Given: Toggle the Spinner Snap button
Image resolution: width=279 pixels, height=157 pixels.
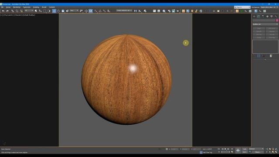Looking at the screenshot, I should pos(109,11).
